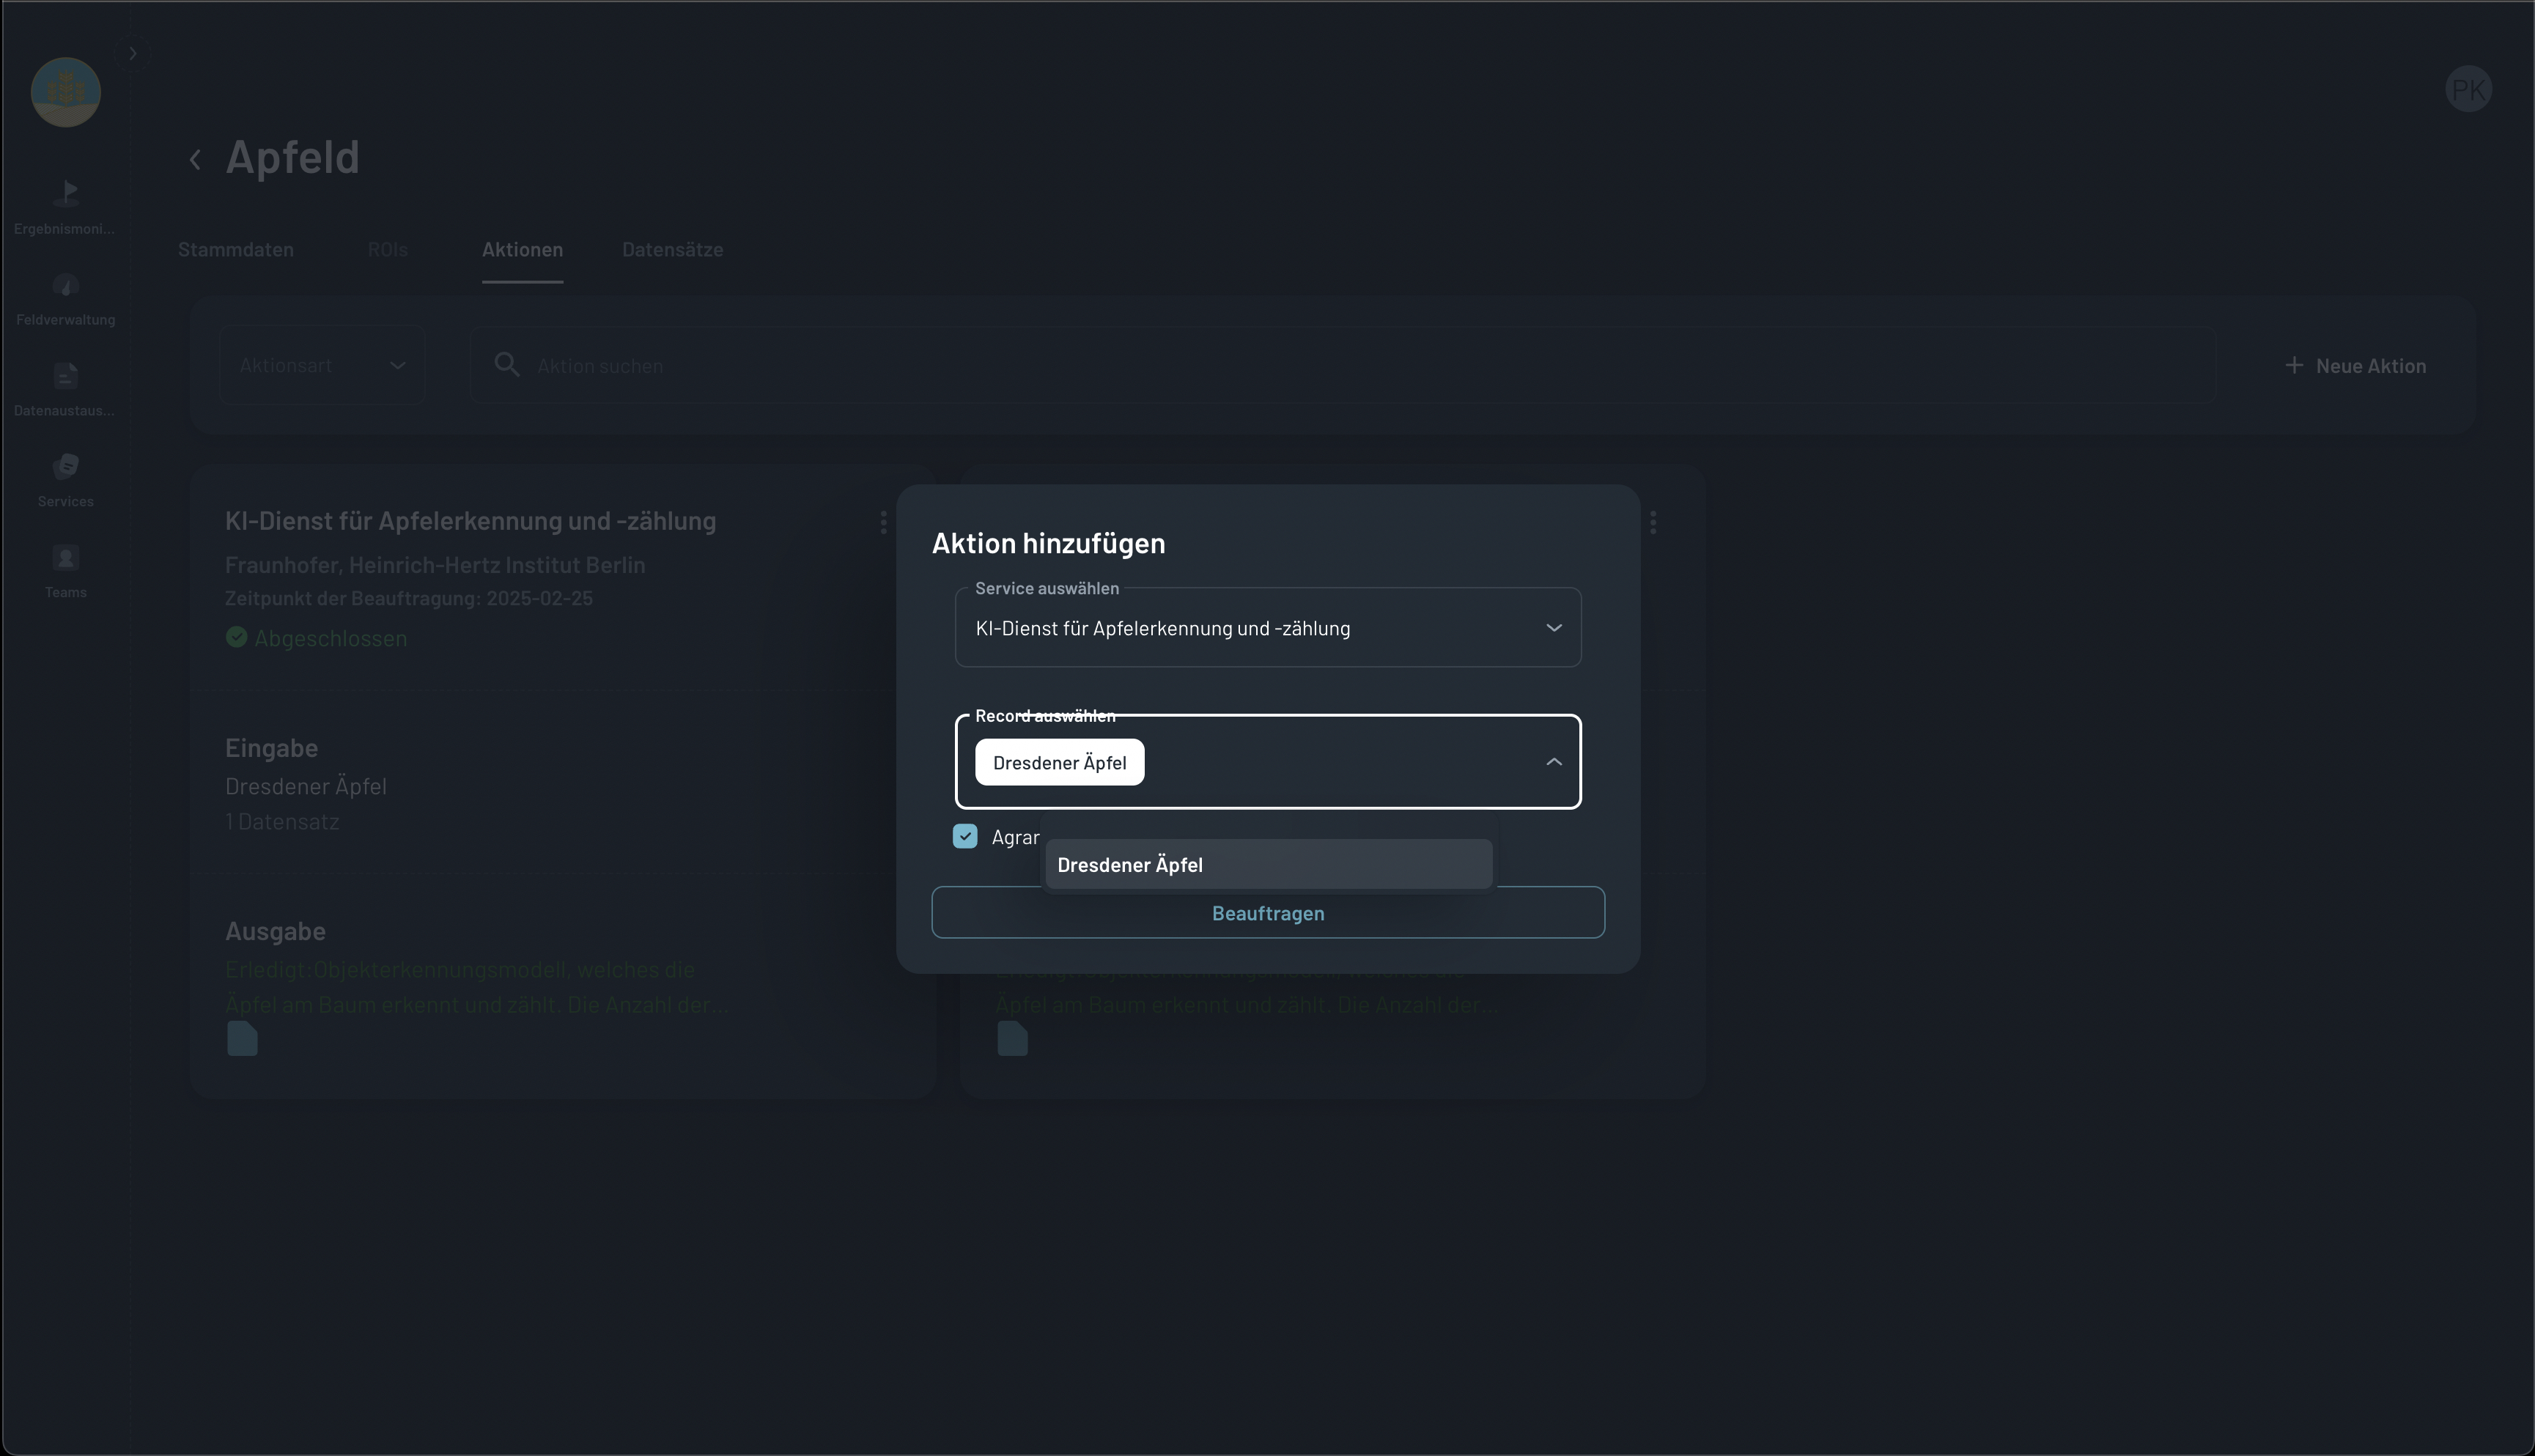Open the Aktionsart filter dropdown
This screenshot has height=1456, width=2535.
pyautogui.click(x=323, y=365)
